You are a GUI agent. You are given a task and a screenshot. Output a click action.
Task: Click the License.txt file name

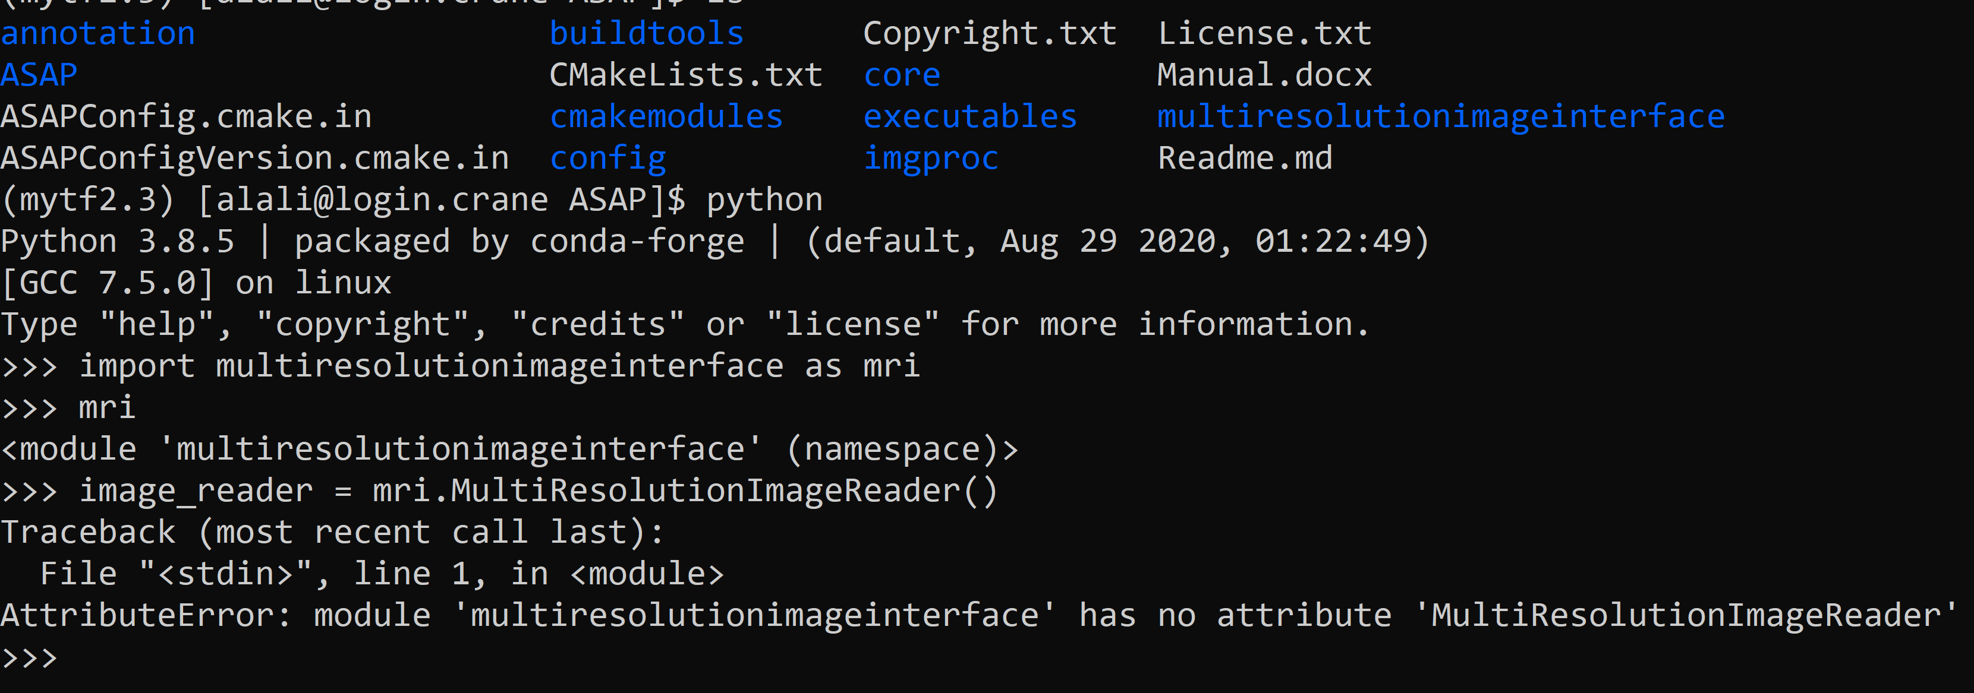1264,34
